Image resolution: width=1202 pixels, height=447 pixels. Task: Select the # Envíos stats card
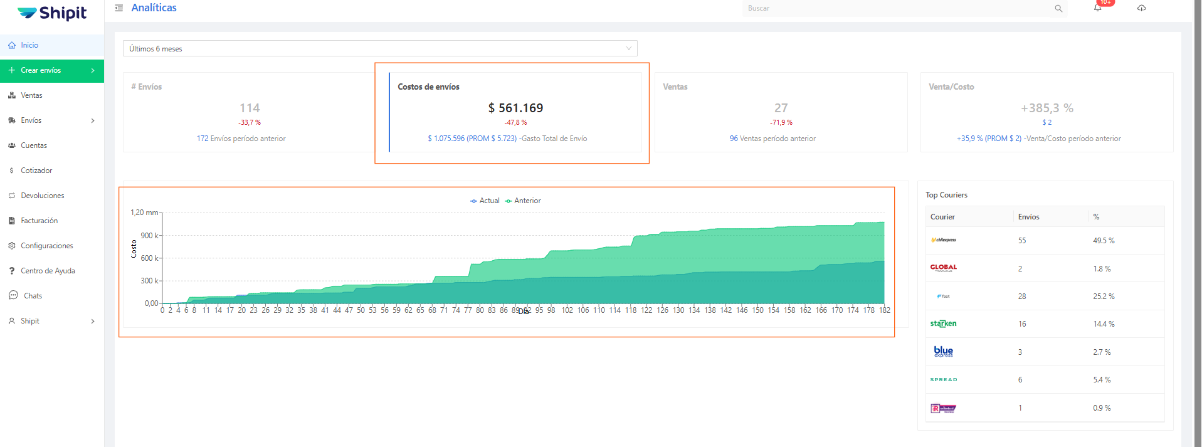click(249, 112)
